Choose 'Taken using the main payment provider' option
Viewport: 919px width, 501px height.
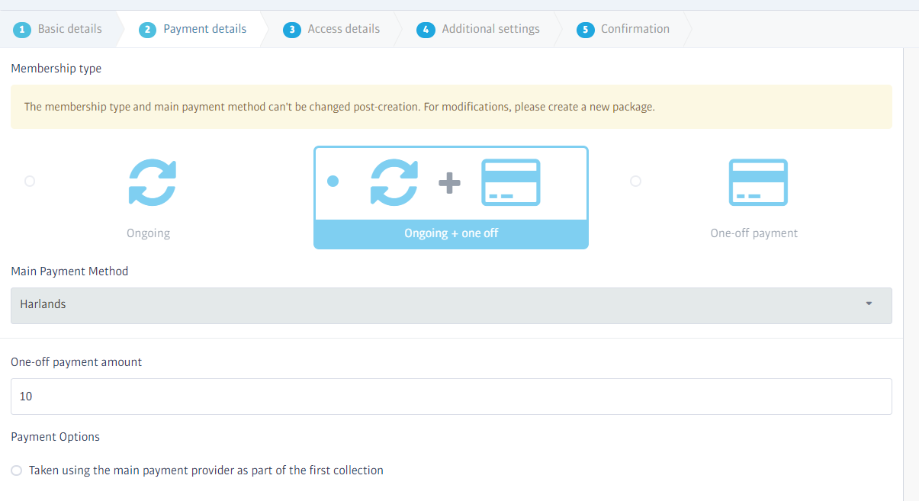(17, 470)
